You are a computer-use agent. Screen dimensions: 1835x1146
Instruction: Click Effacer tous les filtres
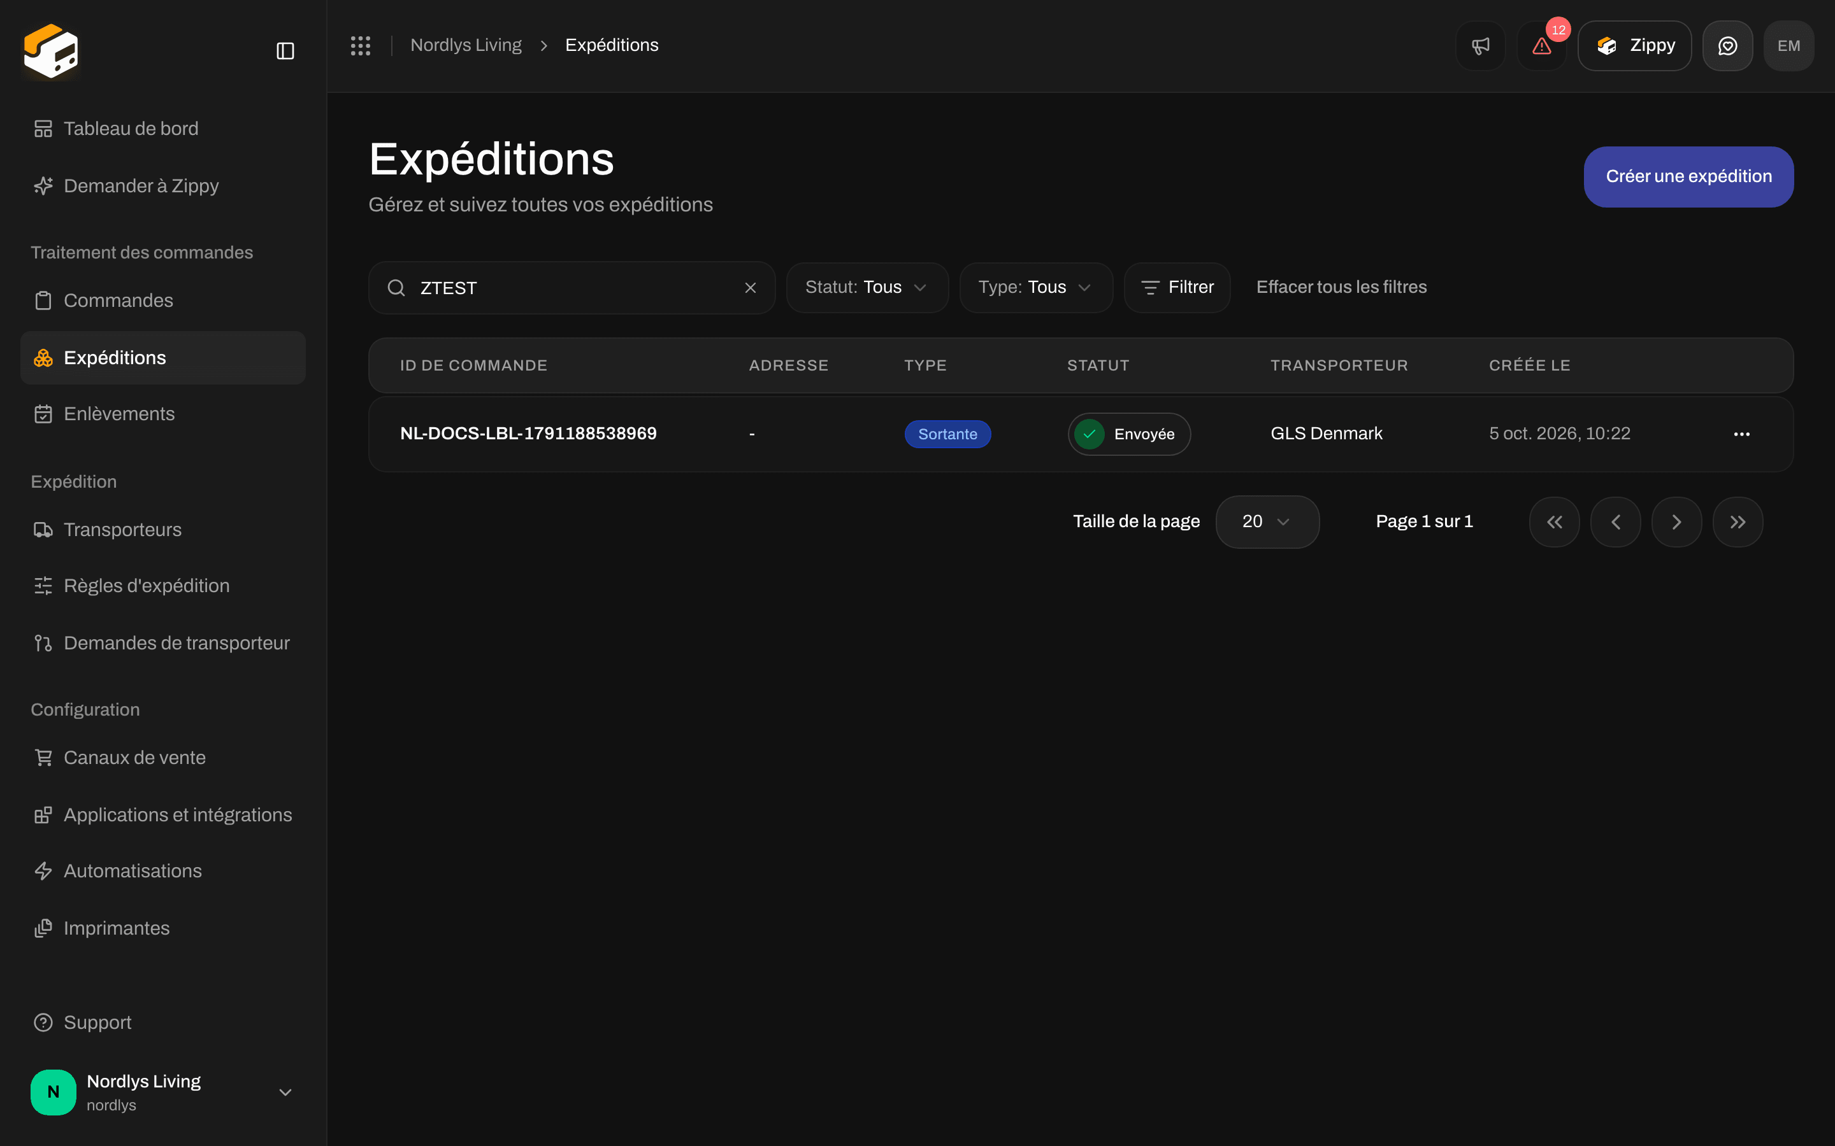(1341, 287)
